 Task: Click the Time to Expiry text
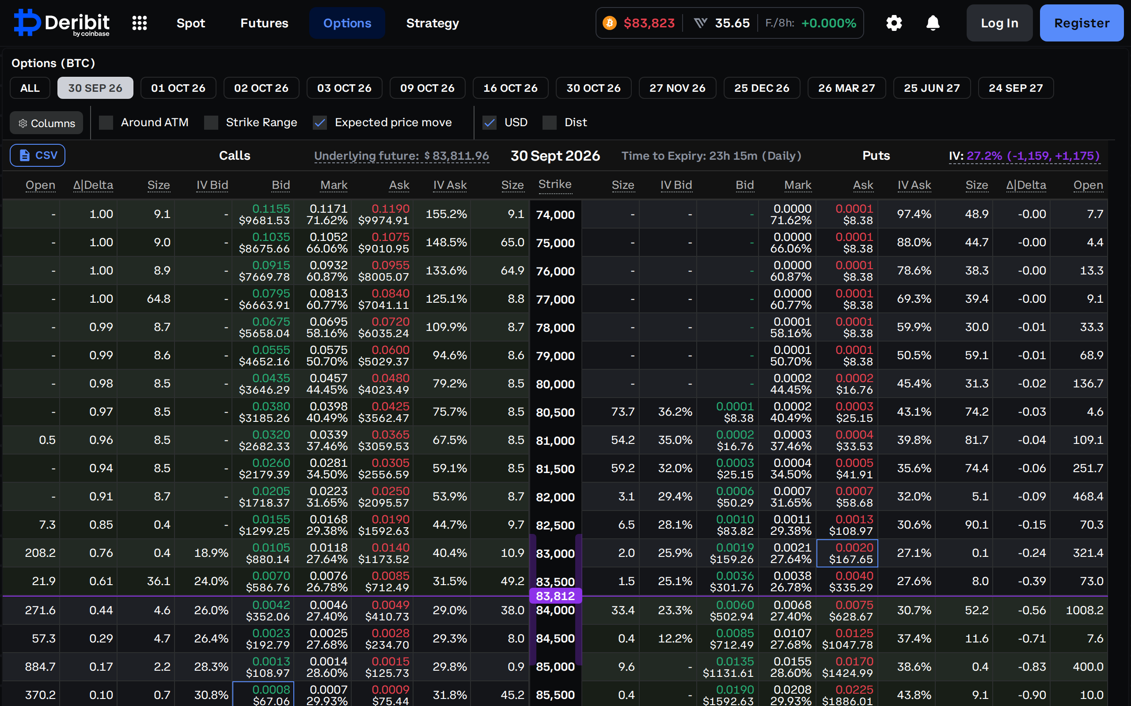click(711, 156)
